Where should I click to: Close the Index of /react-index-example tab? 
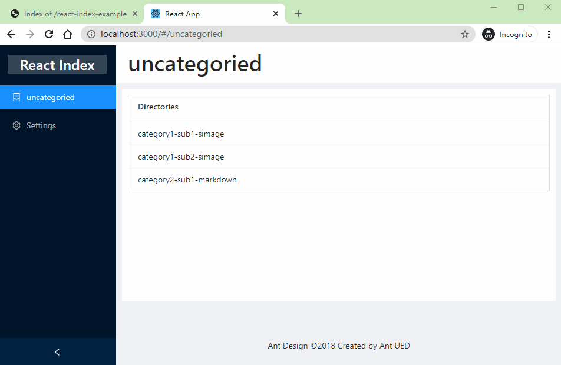pyautogui.click(x=135, y=14)
